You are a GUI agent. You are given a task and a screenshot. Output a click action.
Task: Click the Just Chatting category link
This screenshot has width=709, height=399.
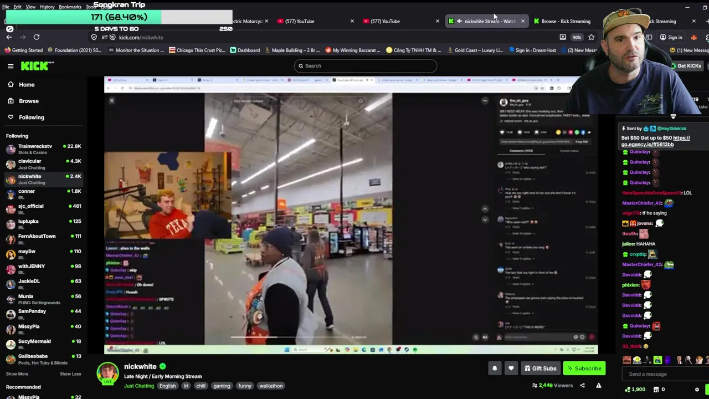pyautogui.click(x=139, y=386)
